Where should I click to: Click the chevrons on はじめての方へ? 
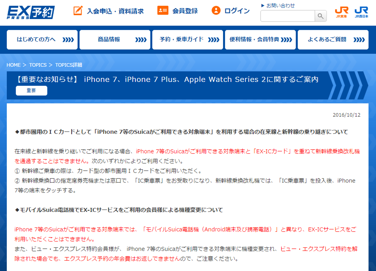(68, 40)
